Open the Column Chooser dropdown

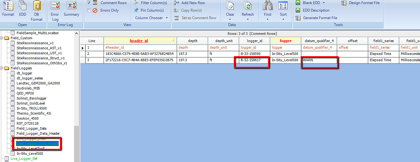tap(151, 18)
